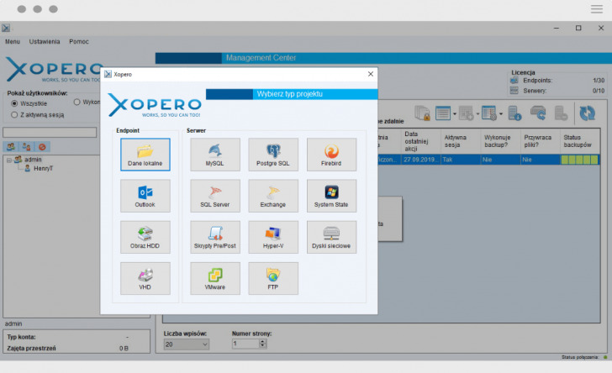Open the Ustawienia menu
Screen dimensions: 612x373
(44, 41)
